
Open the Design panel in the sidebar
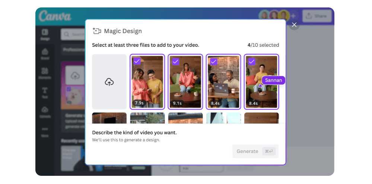click(45, 35)
